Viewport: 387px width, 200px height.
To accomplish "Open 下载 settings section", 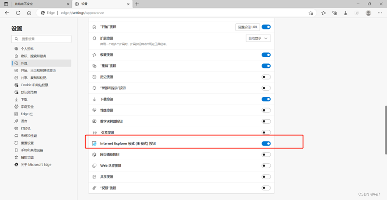I will (x=41, y=100).
